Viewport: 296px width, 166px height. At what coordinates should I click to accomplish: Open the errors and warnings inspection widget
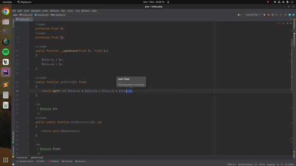(x=281, y=24)
